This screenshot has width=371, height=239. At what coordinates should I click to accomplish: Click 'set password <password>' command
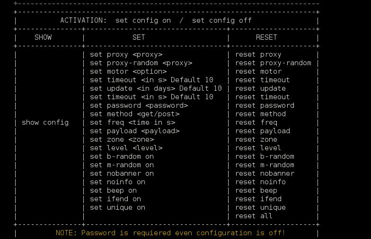tap(139, 105)
